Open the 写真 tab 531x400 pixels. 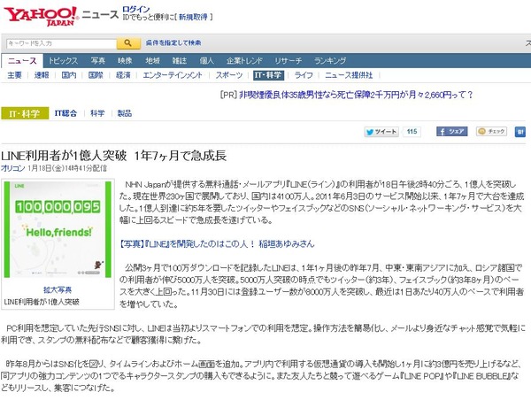point(98,61)
